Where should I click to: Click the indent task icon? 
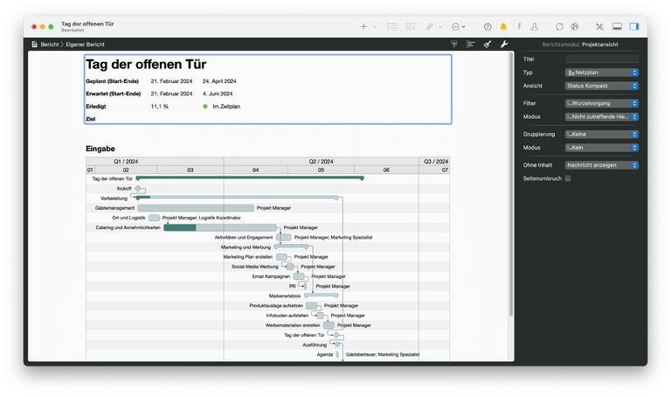[391, 27]
